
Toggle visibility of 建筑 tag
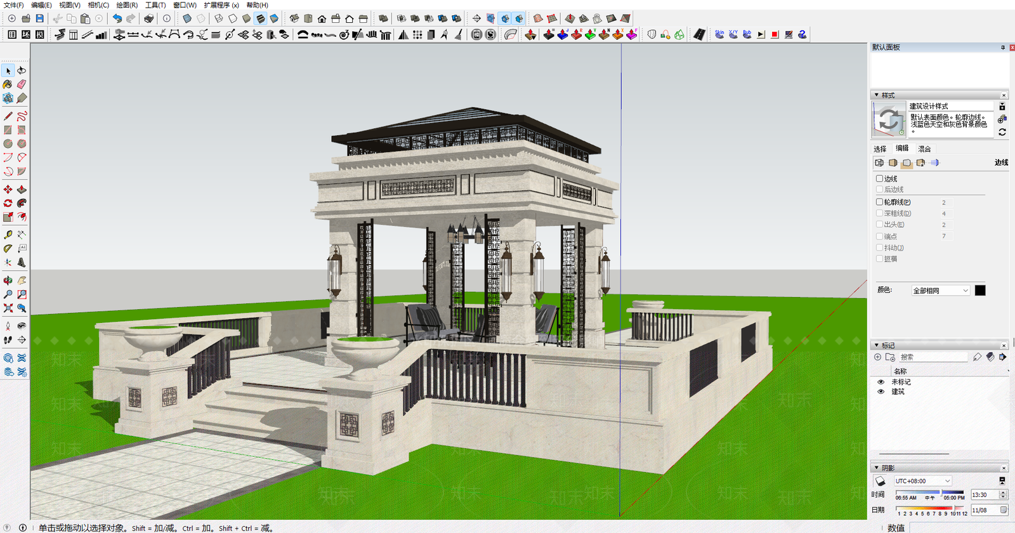pos(881,392)
